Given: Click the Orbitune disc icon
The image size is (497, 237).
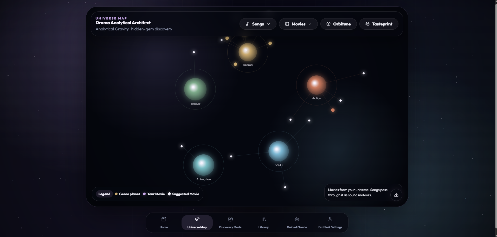Looking at the screenshot, I should 328,24.
